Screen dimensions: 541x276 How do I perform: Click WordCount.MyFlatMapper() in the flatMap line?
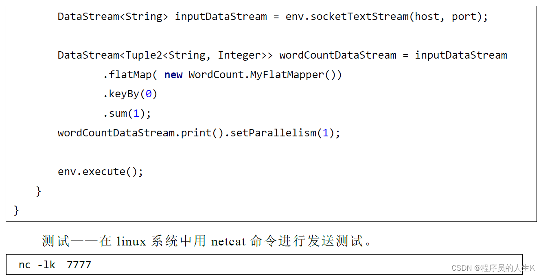(265, 75)
